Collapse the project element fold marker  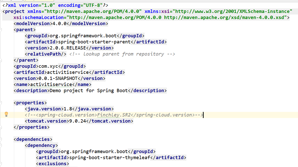tap(1, 11)
